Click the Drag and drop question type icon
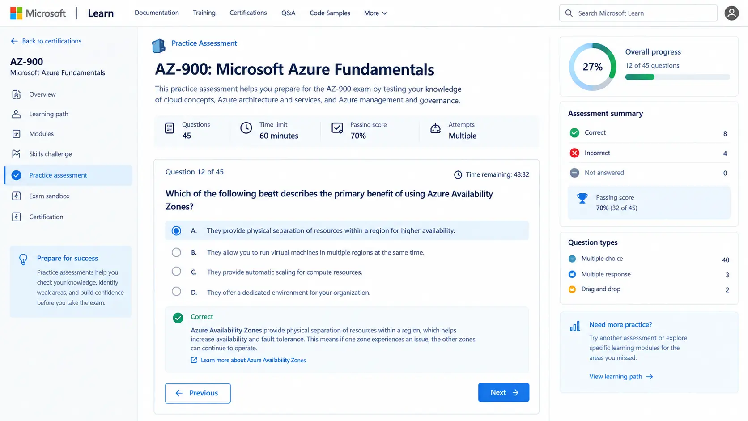This screenshot has height=421, width=748. pos(572,289)
